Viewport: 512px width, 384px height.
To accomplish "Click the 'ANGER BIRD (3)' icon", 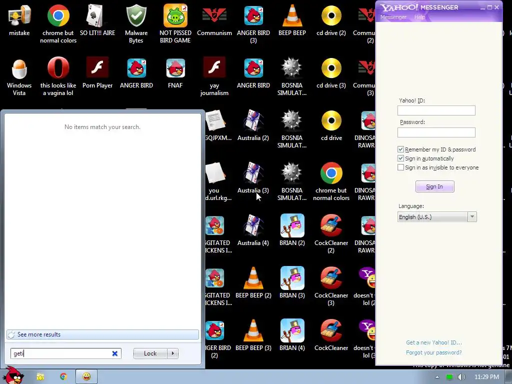I will 253,23.
